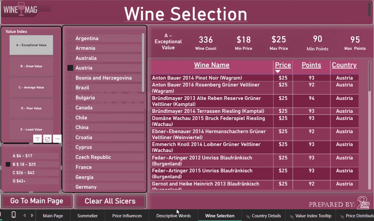Select B - Great Value slicer button
Image resolution: width=374 pixels, height=221 pixels.
pyautogui.click(x=31, y=66)
